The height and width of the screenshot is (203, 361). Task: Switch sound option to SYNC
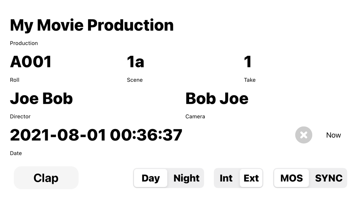coord(329,178)
